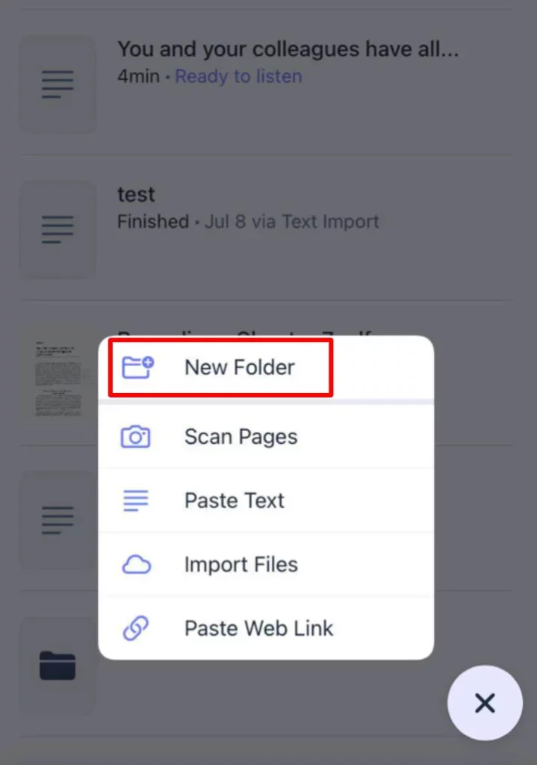This screenshot has height=765, width=537.
Task: Choose Scan Pages from the menu
Action: point(266,436)
